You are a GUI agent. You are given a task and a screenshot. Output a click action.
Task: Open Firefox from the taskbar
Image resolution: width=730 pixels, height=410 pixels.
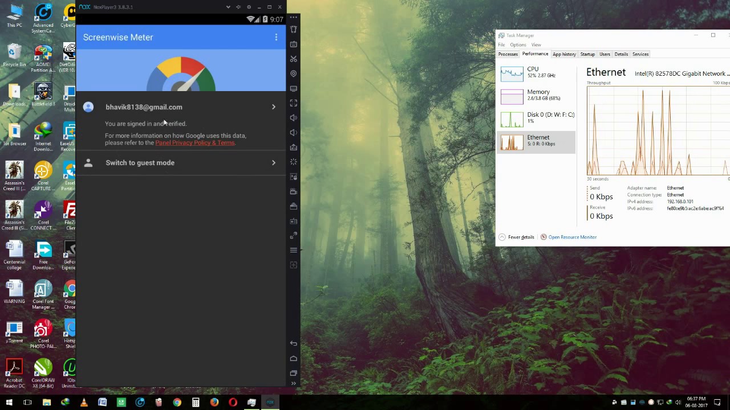pos(214,403)
